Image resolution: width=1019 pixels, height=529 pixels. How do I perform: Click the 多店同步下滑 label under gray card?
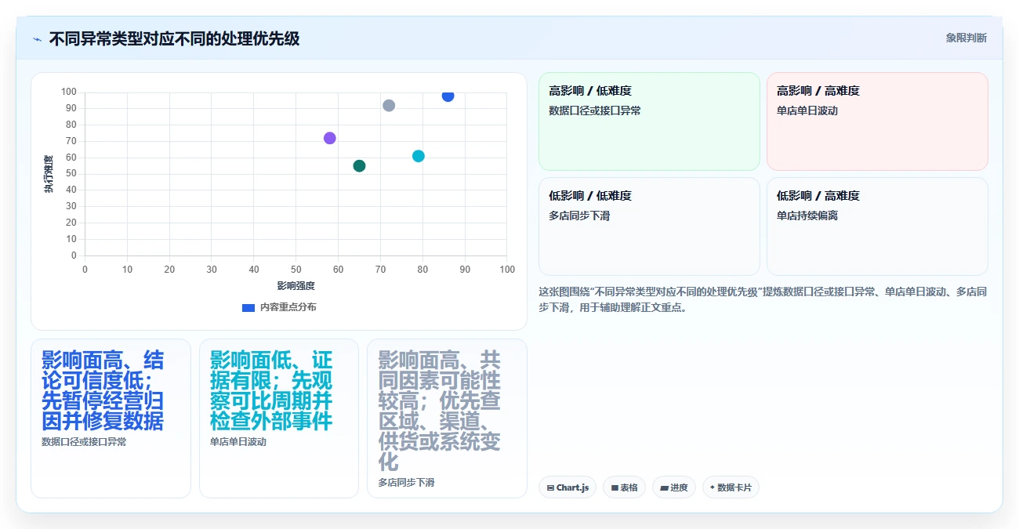click(x=406, y=483)
